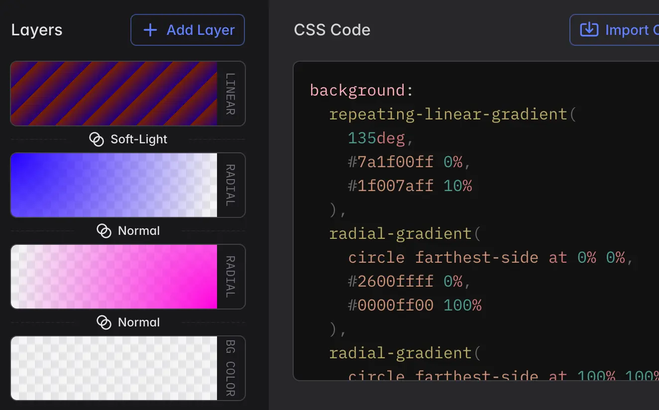Screen dimensions: 659x410
Task: Open the Soft-Light blend mode selector
Action: (128, 139)
